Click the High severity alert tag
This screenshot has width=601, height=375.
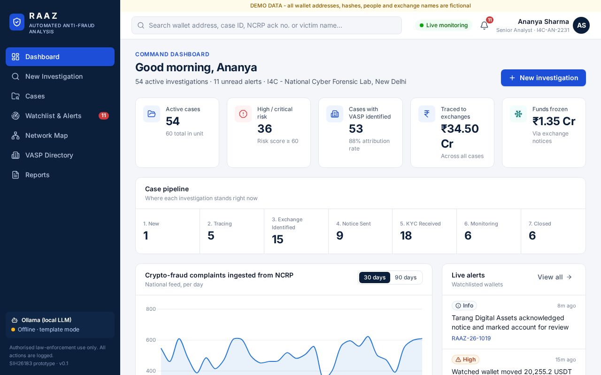pos(465,360)
